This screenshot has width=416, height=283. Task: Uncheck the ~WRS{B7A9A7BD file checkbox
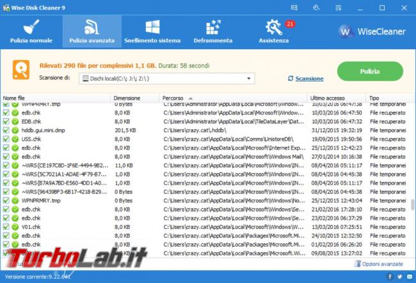pyautogui.click(x=6, y=183)
